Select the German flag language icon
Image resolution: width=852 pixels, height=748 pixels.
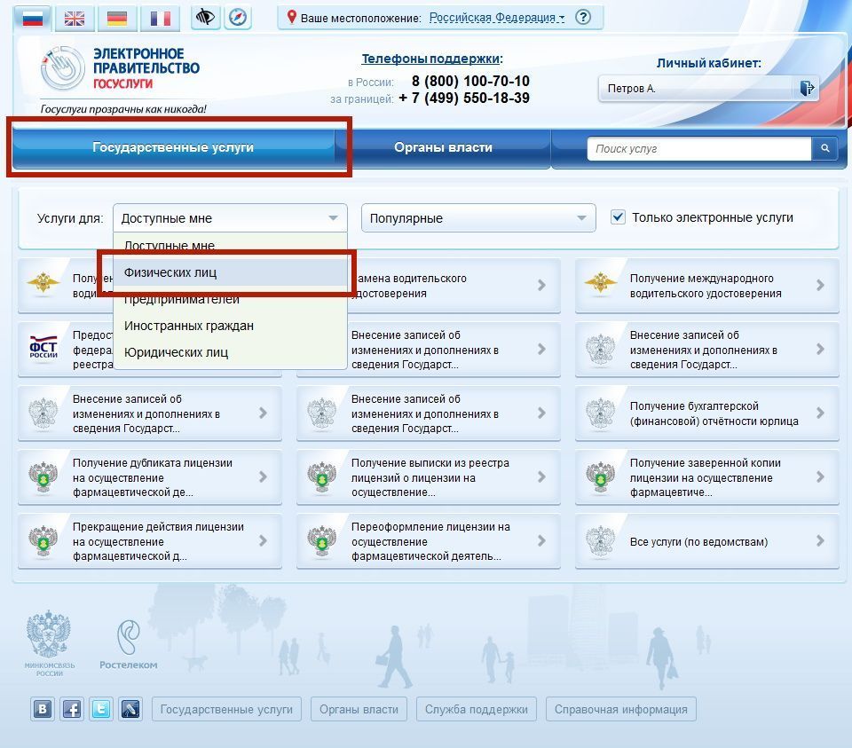coord(116,18)
